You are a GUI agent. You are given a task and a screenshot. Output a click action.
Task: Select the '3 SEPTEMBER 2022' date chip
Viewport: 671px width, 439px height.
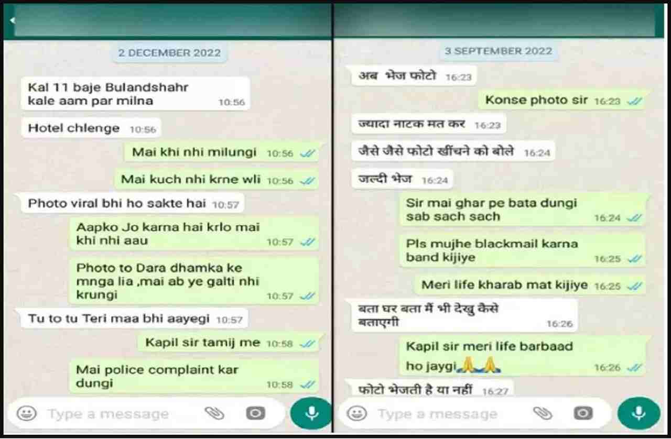498,51
